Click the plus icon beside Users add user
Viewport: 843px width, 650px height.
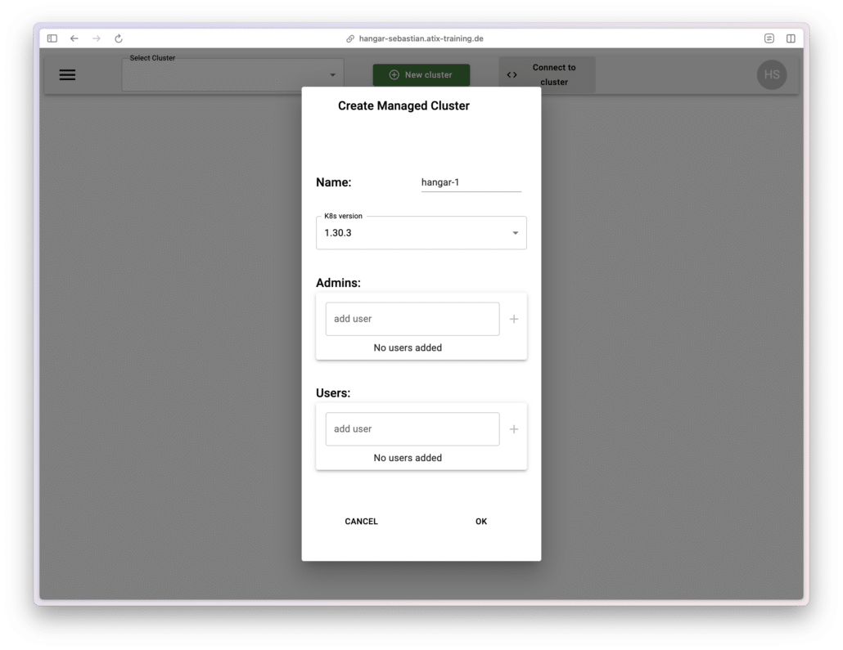pos(514,429)
